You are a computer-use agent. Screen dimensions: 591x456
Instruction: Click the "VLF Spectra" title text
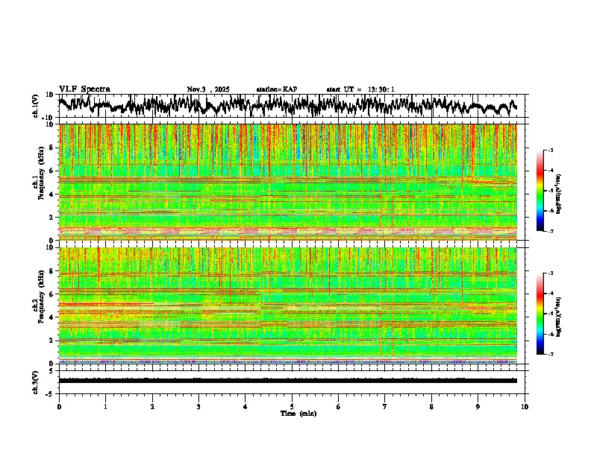84,89
